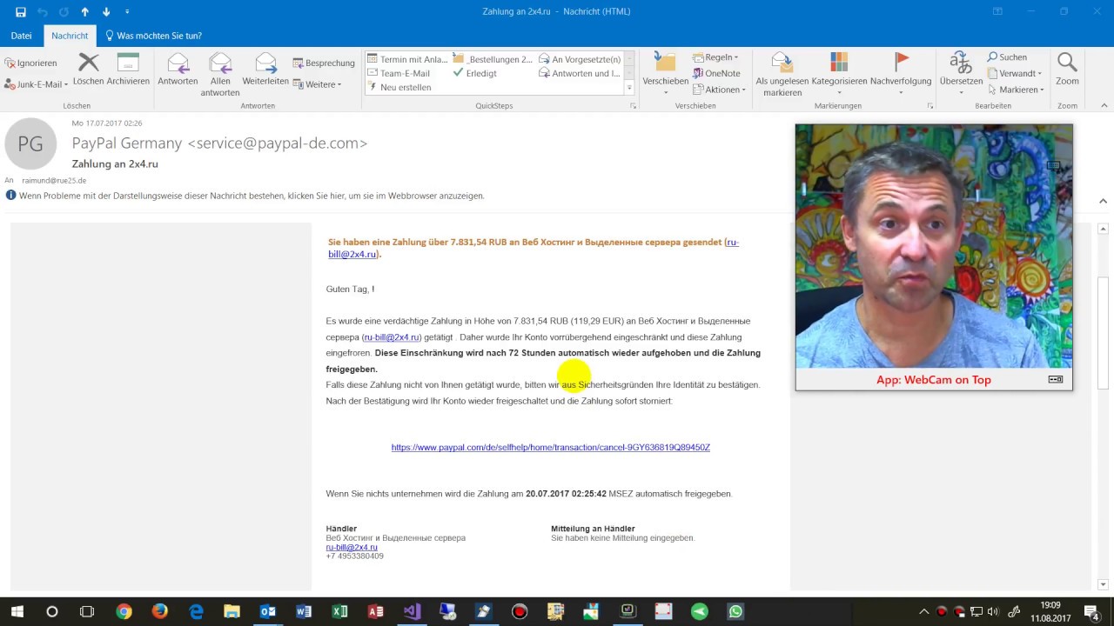Save the message with the Save icon
1114x626 pixels.
(20, 12)
